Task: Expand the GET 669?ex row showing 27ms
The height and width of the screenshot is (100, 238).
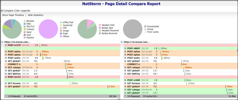Action: point(6,74)
